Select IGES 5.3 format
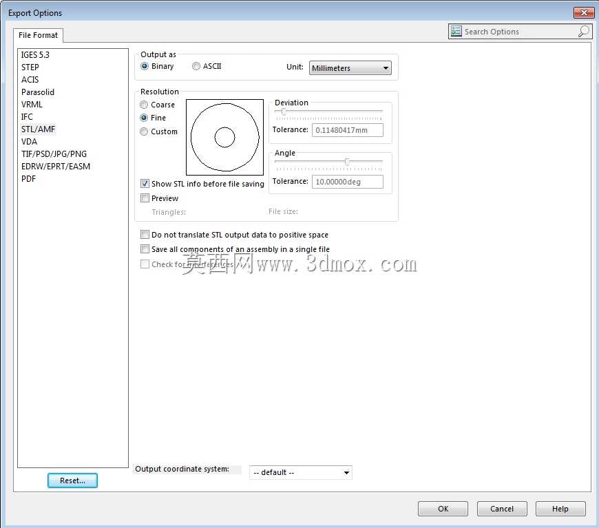Image resolution: width=599 pixels, height=528 pixels. (x=35, y=54)
